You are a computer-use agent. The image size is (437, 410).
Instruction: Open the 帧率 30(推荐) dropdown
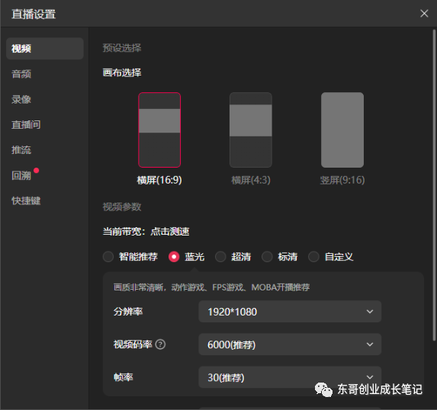(290, 377)
